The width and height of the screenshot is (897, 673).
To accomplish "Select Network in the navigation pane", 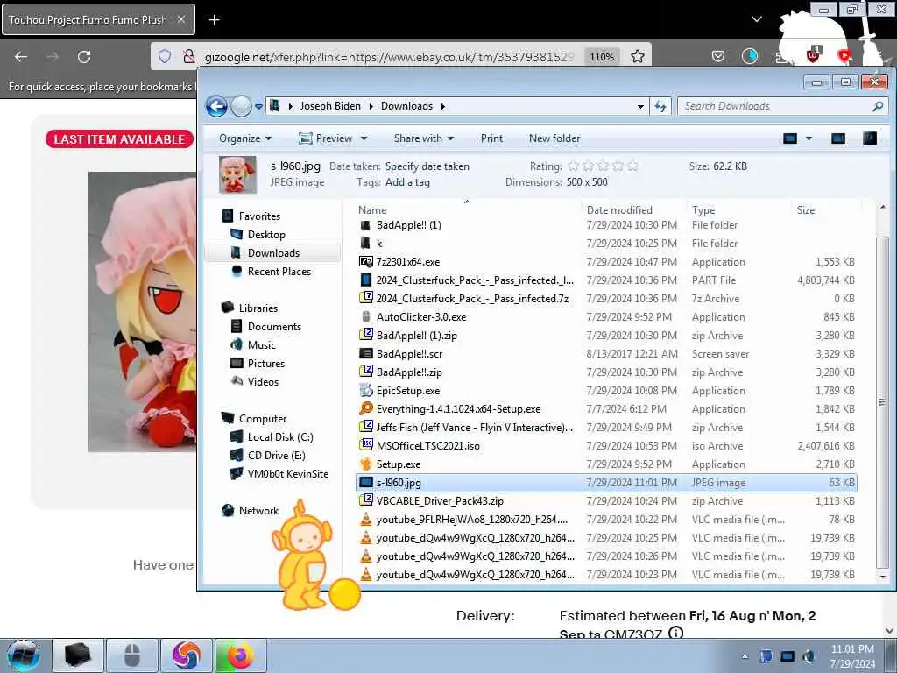I will (258, 511).
